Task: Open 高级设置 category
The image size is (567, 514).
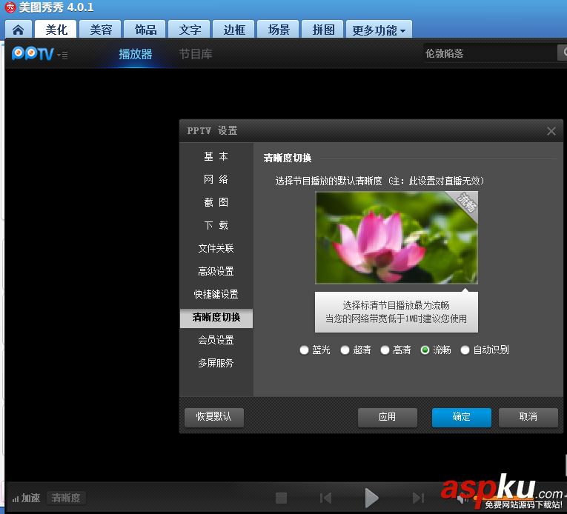Action: pyautogui.click(x=216, y=271)
